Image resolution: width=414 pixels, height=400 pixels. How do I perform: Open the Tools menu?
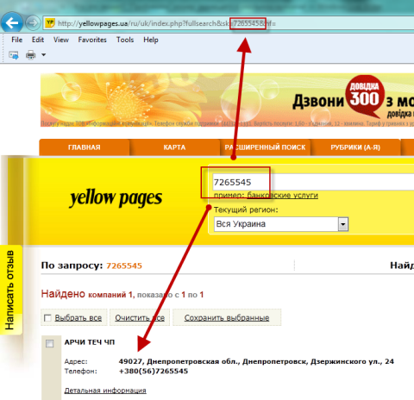pyautogui.click(x=125, y=40)
